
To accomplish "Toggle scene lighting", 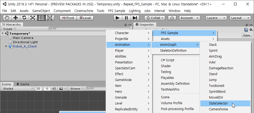I will [47, 88].
